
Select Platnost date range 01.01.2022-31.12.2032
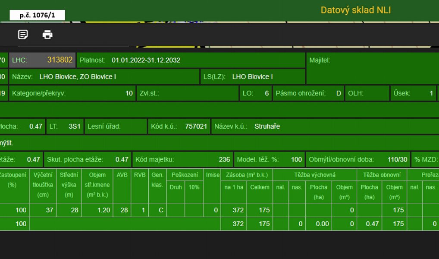(146, 60)
